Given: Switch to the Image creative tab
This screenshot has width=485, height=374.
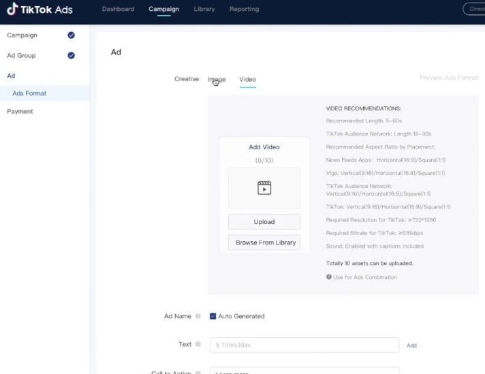Looking at the screenshot, I should (x=217, y=79).
